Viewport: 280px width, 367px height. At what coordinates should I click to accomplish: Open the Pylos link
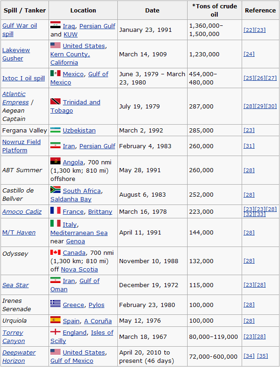tap(96, 305)
